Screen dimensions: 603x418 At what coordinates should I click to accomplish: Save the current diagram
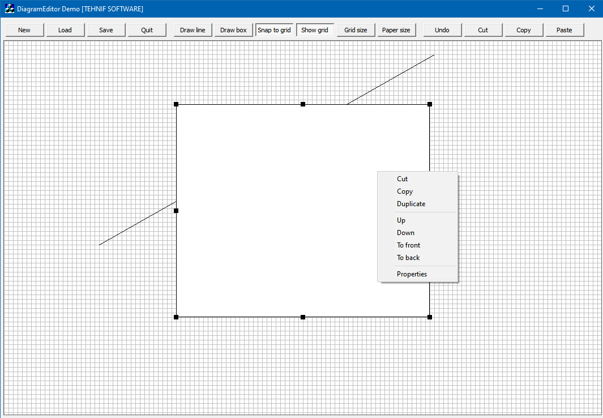[x=106, y=30]
